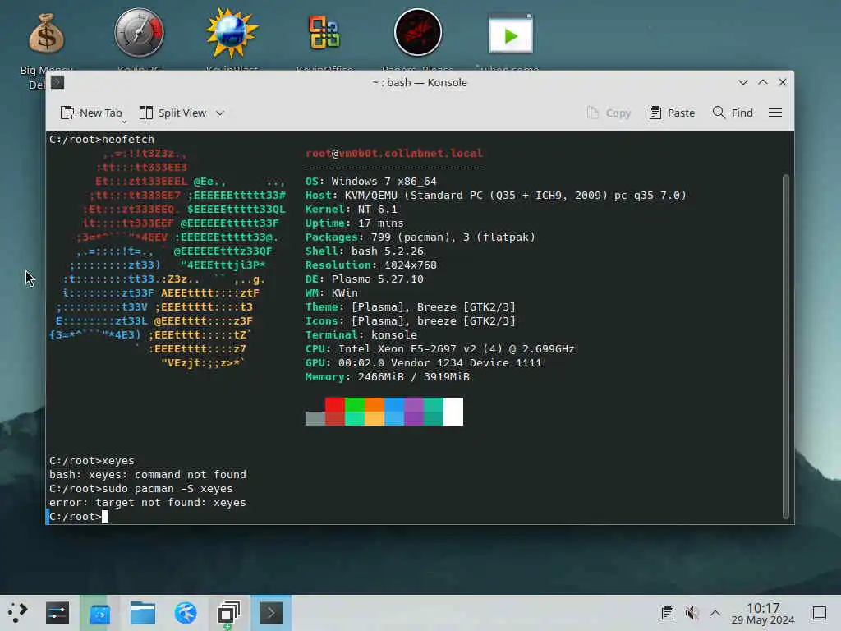The height and width of the screenshot is (631, 841).
Task: Click the Copy toolbar button
Action: tap(609, 113)
